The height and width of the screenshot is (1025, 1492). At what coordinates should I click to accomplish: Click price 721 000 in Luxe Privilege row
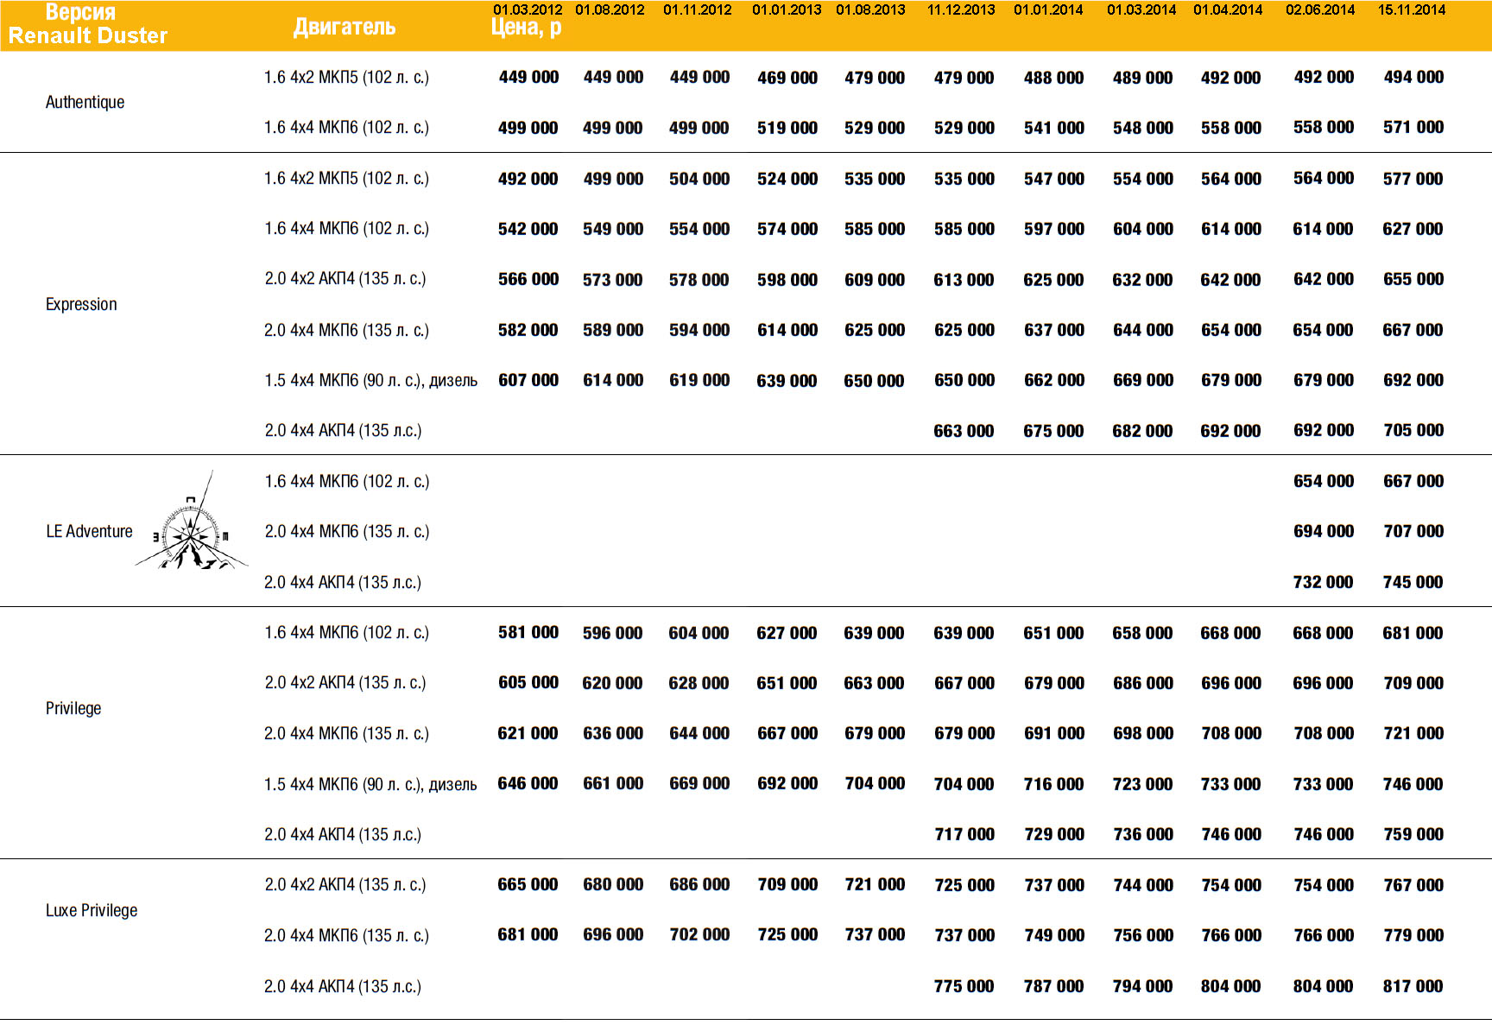(x=875, y=884)
